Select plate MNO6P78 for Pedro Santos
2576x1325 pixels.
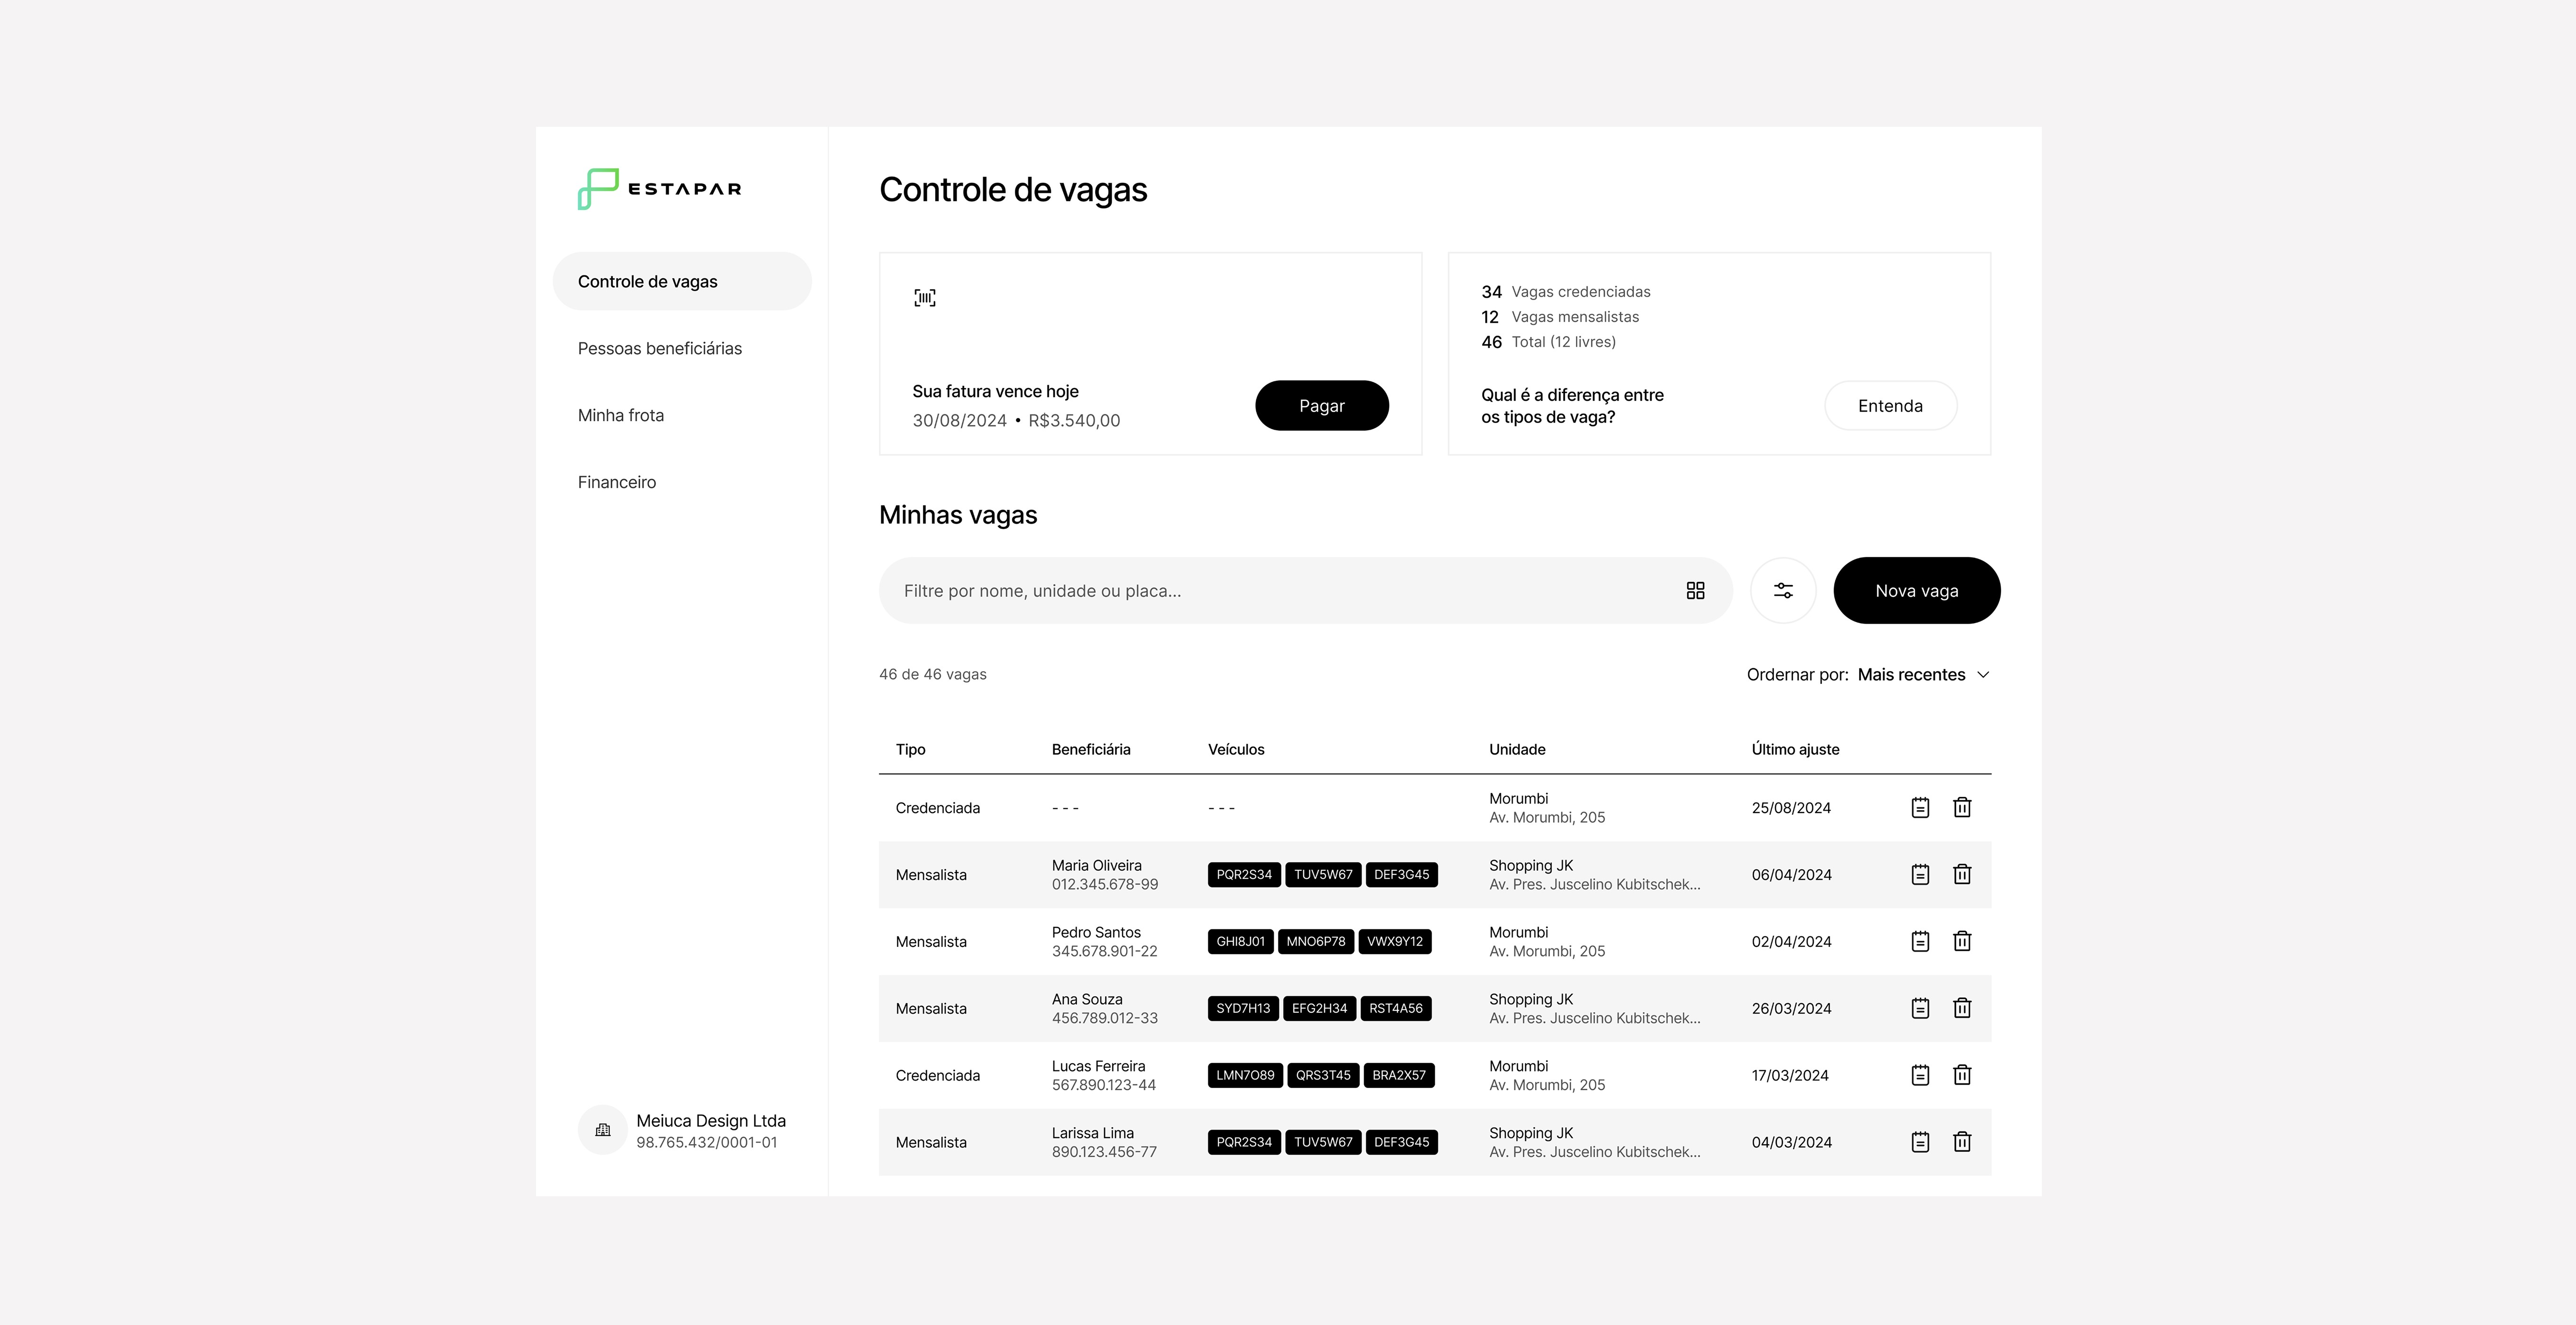(1316, 941)
